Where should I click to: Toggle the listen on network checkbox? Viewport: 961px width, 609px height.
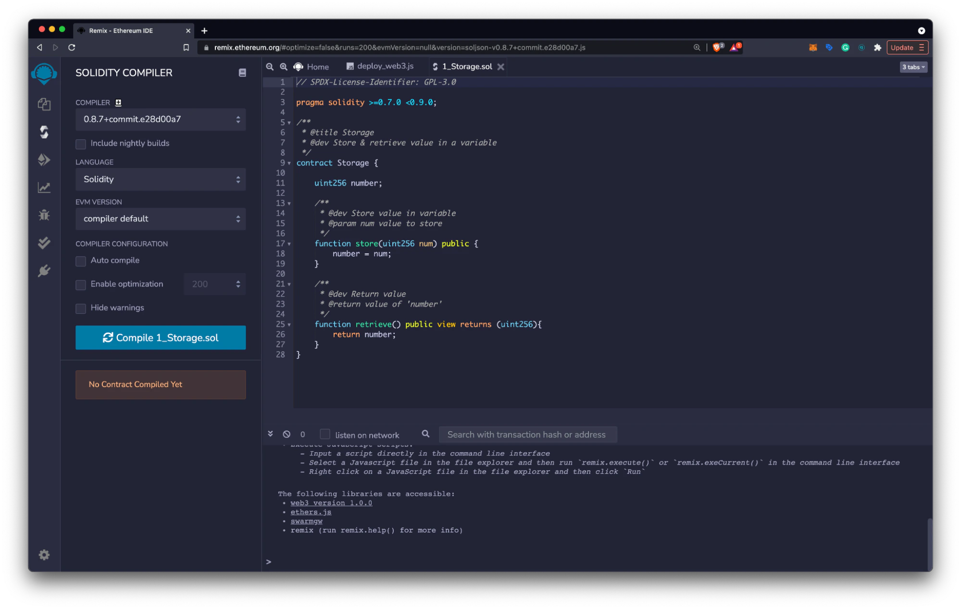[x=325, y=434]
